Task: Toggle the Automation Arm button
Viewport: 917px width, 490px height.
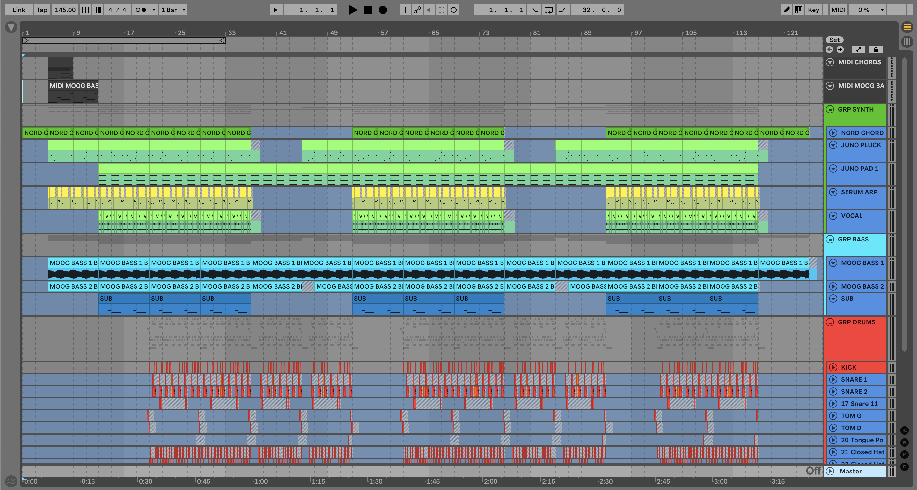Action: pos(417,10)
